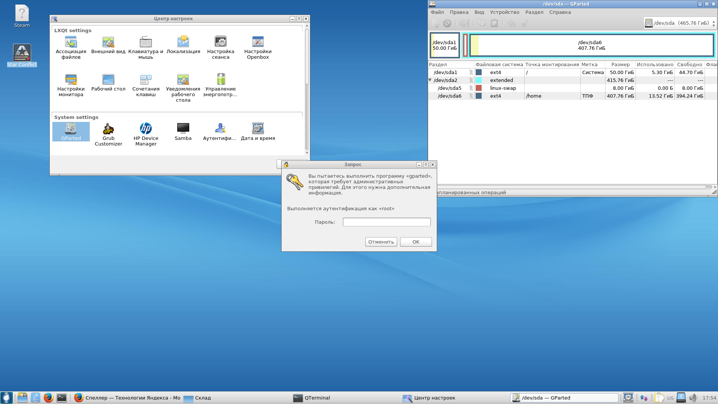The image size is (718, 404).
Task: Collapse the /dev/sda2 extended partition row
Action: click(x=430, y=80)
